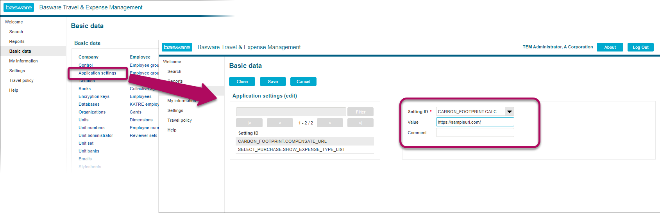
Task: Open Settings in back window menu
Action: point(17,71)
